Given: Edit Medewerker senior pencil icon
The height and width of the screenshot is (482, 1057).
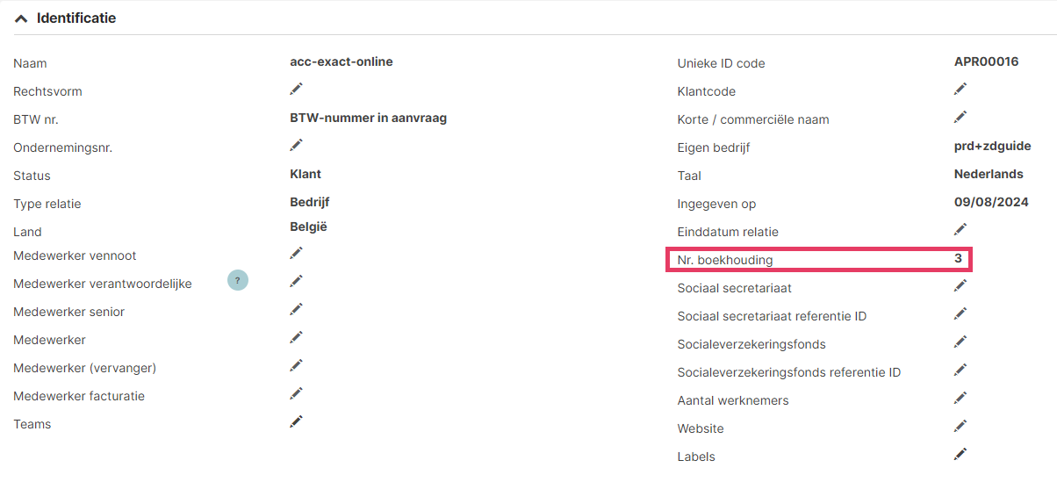Looking at the screenshot, I should click(297, 309).
